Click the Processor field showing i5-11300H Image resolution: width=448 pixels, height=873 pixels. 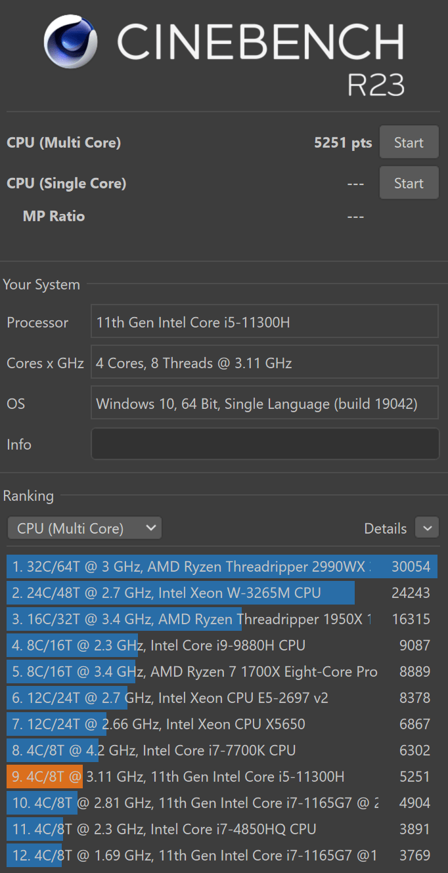(x=265, y=322)
